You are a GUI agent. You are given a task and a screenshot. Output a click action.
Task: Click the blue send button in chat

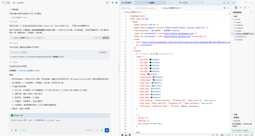pyautogui.click(x=107, y=130)
